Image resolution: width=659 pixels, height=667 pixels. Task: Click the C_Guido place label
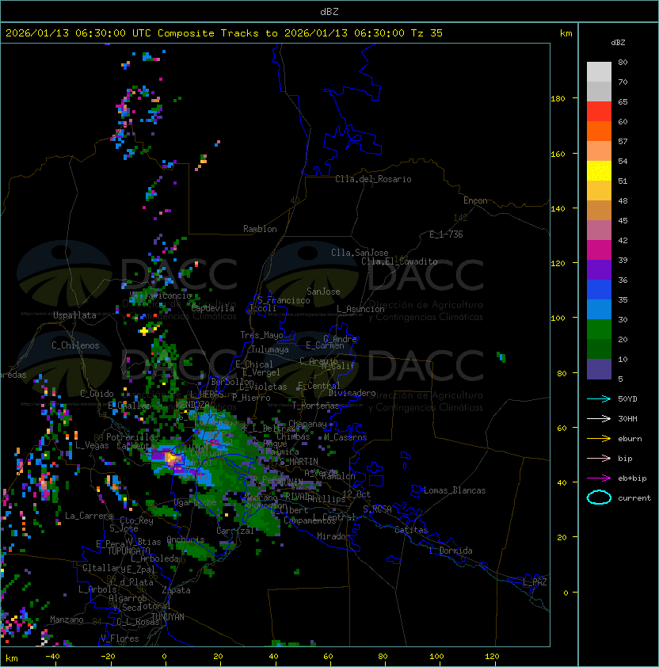tap(97, 394)
